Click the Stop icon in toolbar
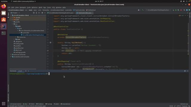191x107 pixels. (181, 10)
